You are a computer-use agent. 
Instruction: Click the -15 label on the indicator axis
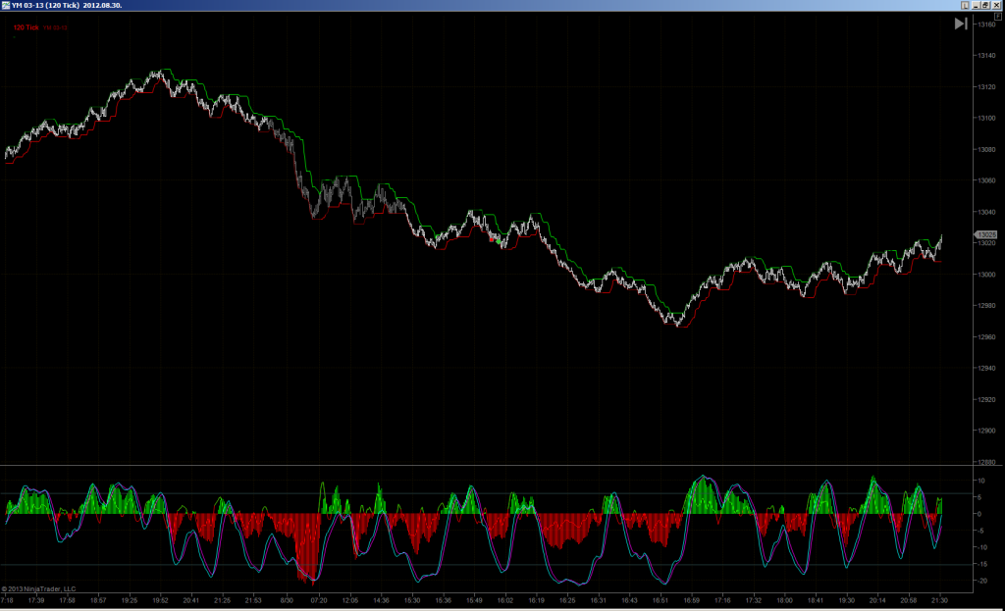tap(981, 564)
